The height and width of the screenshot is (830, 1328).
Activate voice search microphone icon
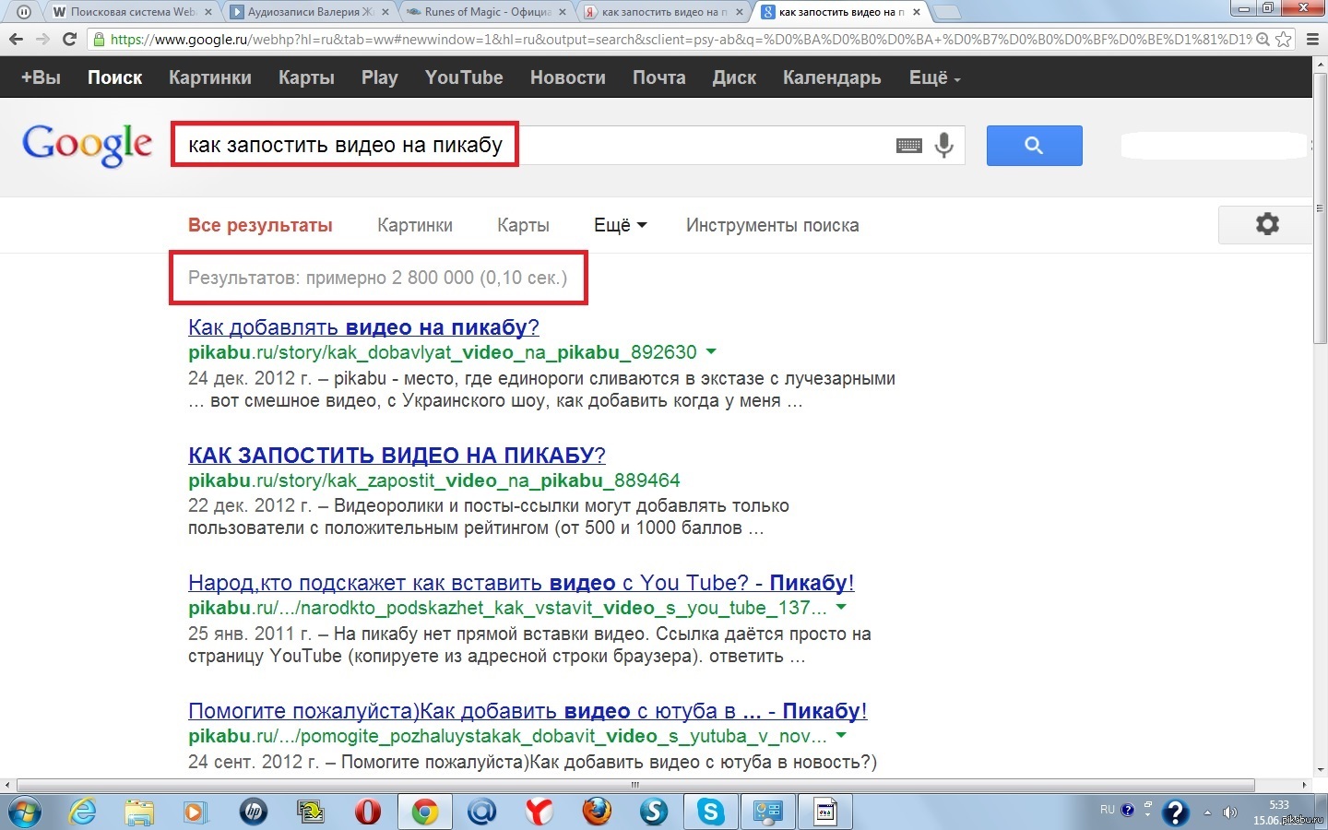(943, 145)
